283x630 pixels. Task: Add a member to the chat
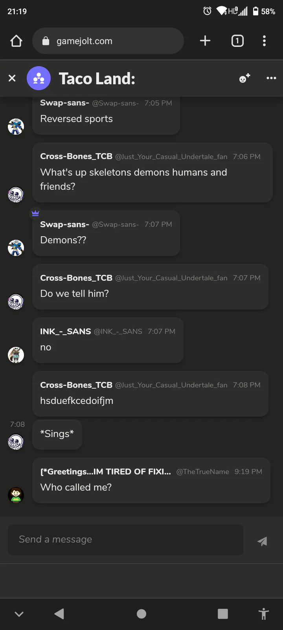(244, 78)
